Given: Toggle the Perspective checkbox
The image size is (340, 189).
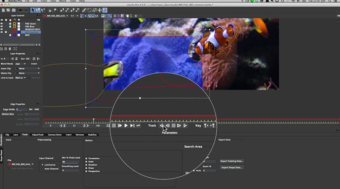Looking at the screenshot, I should 86,171.
